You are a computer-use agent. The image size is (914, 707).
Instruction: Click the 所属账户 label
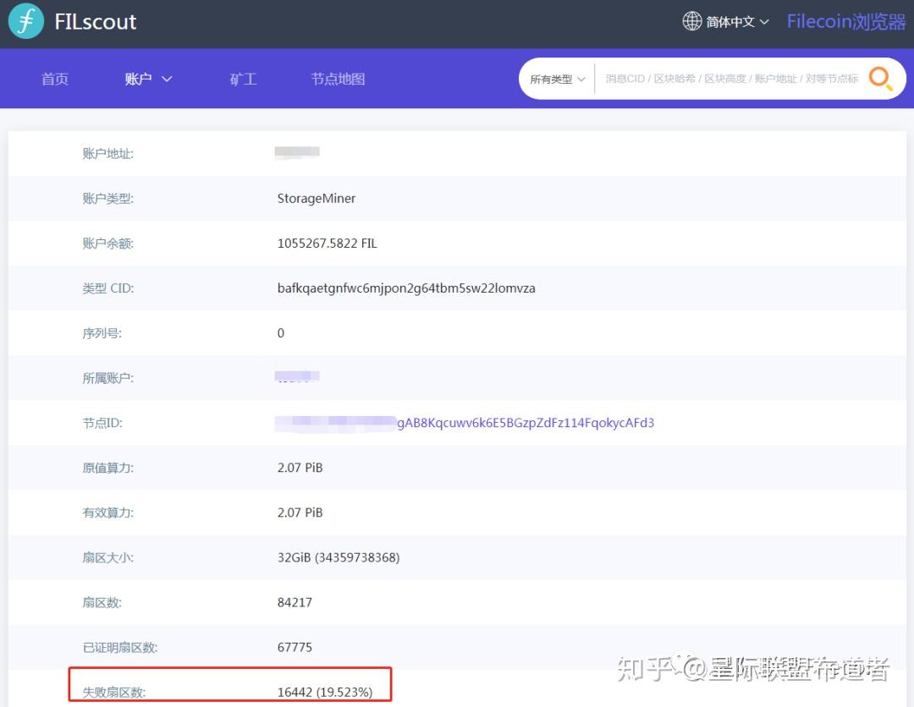coord(107,378)
